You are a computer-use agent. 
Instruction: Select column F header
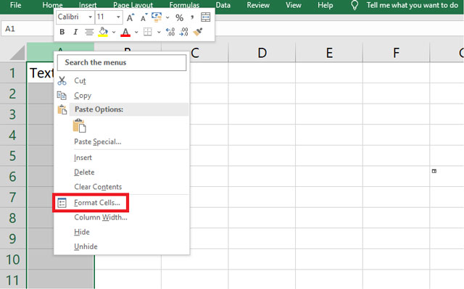[397, 53]
